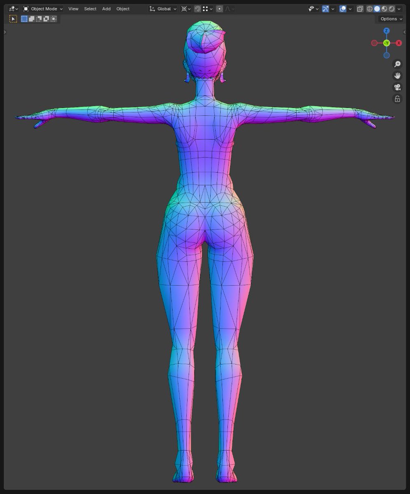Click the negative X axis gizmo circle

374,43
